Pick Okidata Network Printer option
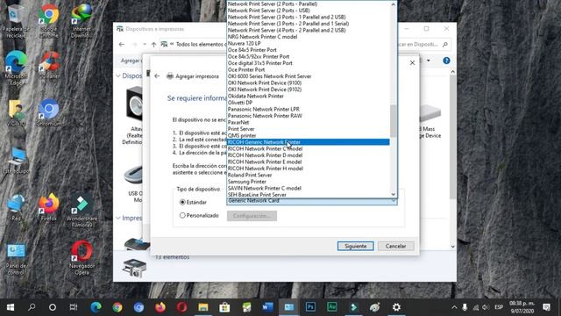This screenshot has width=561, height=316. 308,96
